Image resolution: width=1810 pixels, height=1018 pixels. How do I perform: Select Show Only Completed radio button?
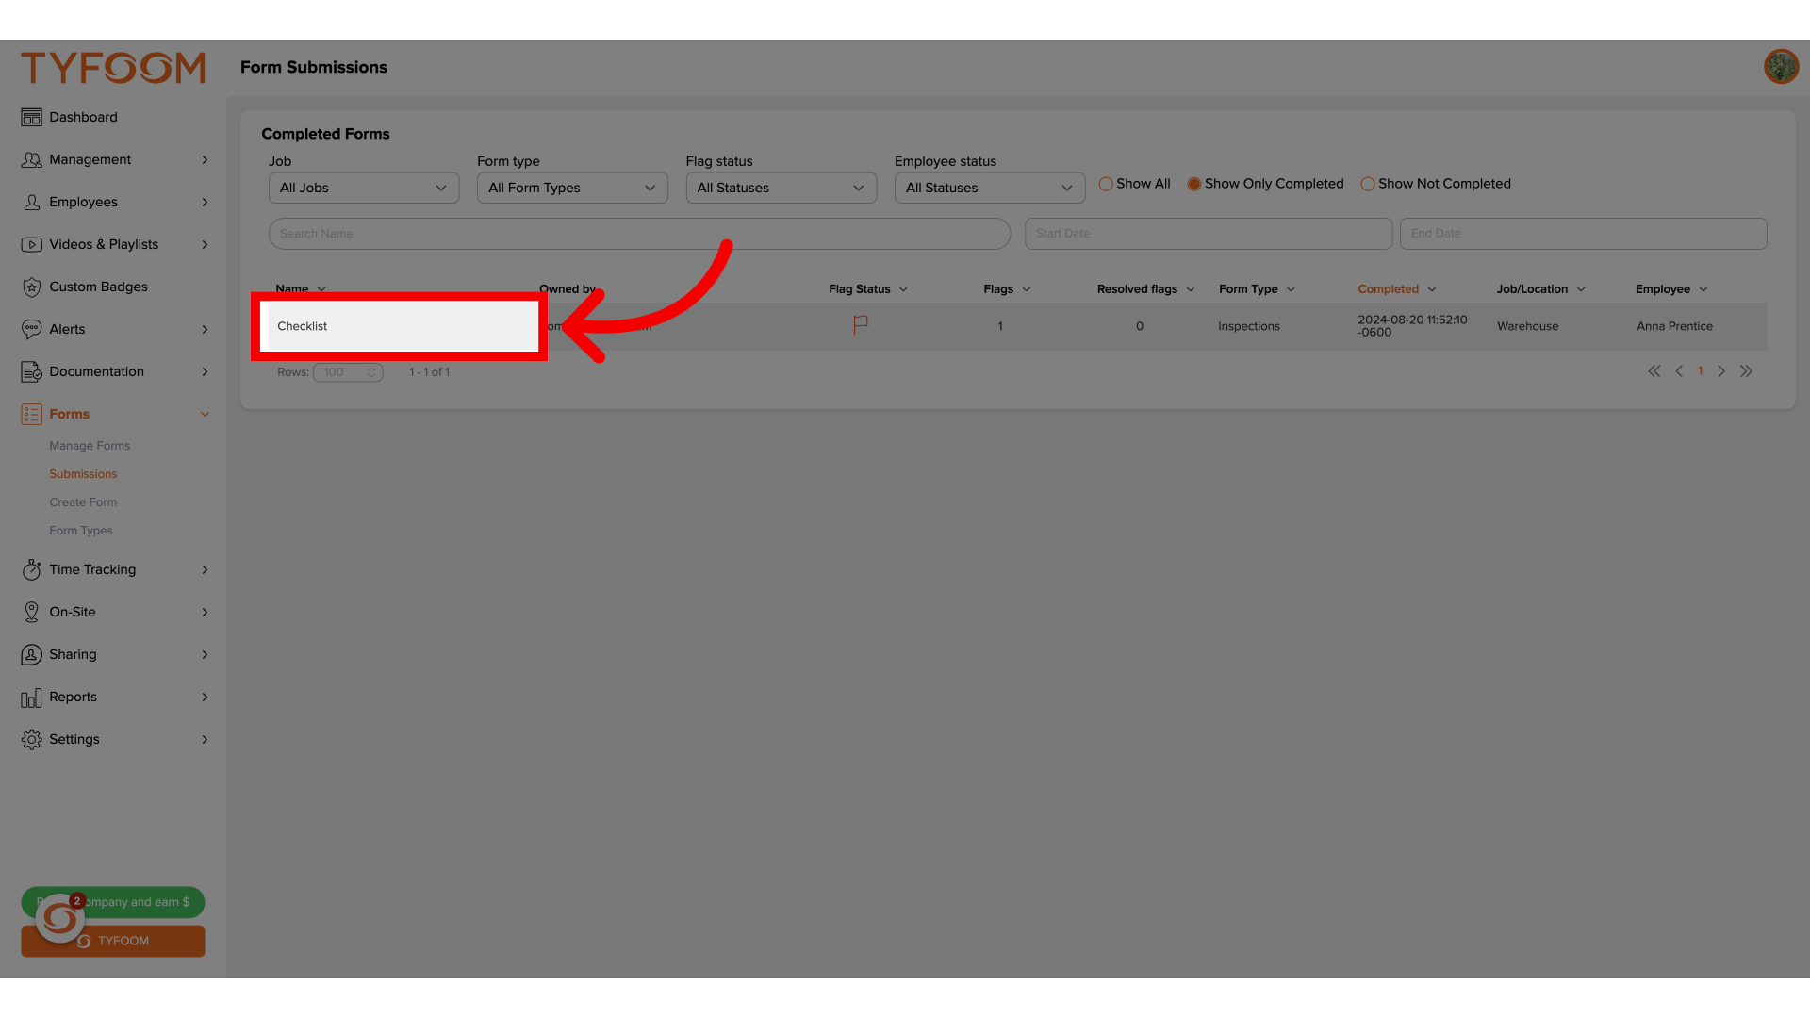tap(1193, 184)
